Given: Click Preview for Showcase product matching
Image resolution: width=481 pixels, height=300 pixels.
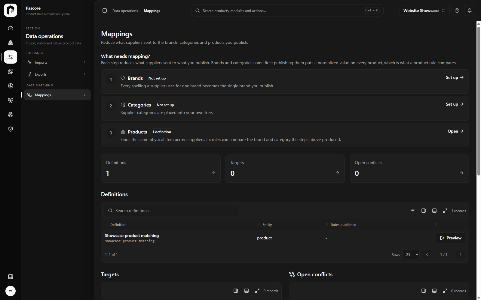Looking at the screenshot, I should [x=450, y=238].
